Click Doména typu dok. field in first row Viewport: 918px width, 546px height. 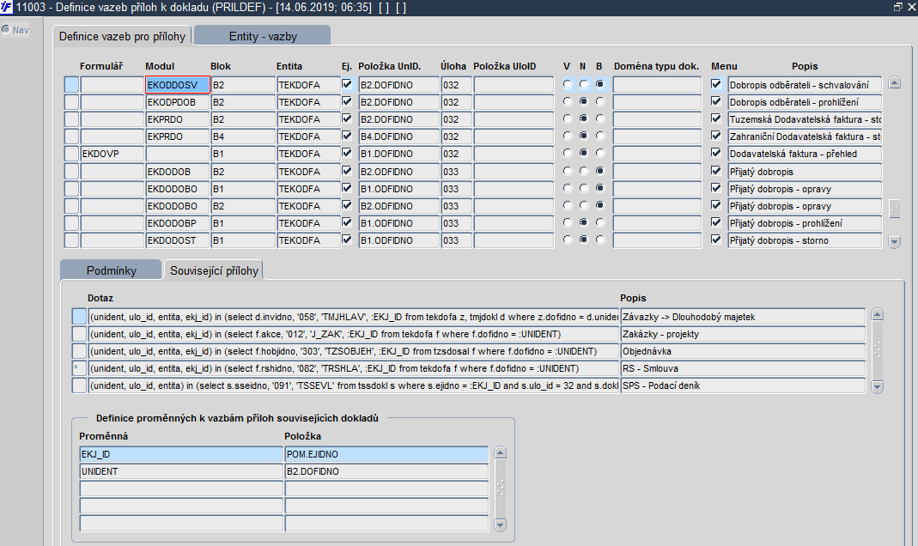point(657,85)
